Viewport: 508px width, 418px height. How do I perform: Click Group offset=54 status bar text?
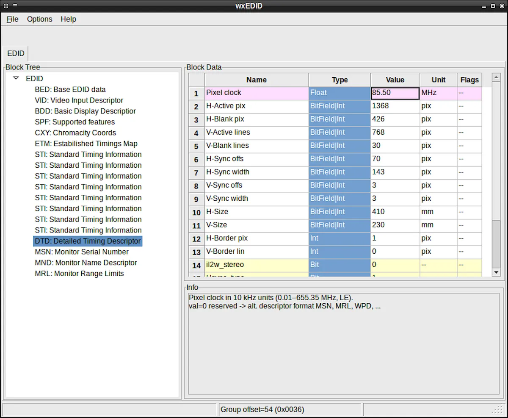tap(262, 409)
